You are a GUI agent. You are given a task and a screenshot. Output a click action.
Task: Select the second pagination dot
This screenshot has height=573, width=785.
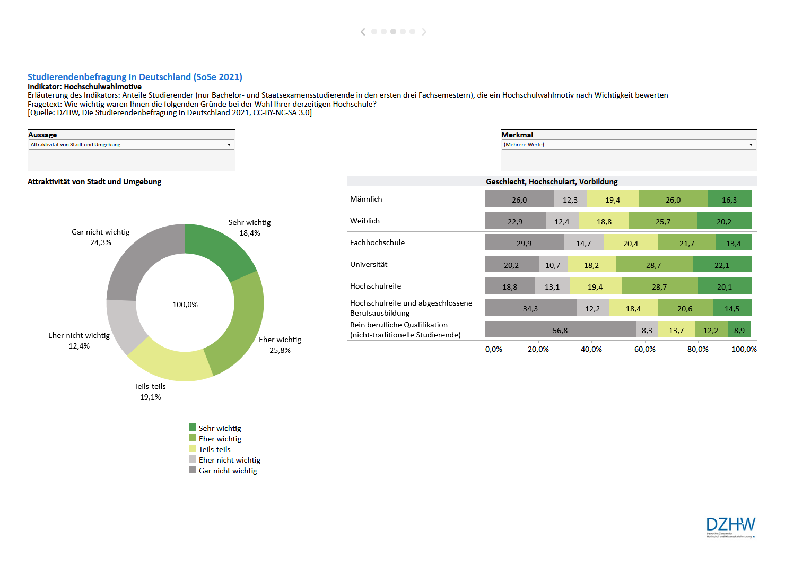[x=383, y=32]
